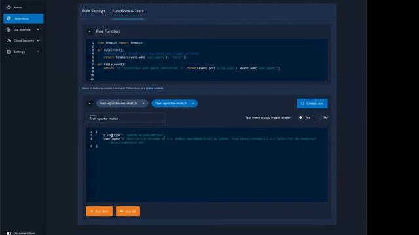Collapse the tests section arrow
419x235 pixels.
tap(90, 104)
